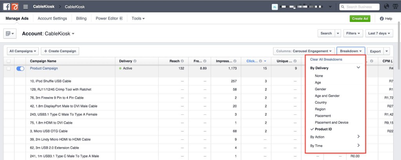
Task: Click info icon beside Unique header
Action: [x=295, y=61]
